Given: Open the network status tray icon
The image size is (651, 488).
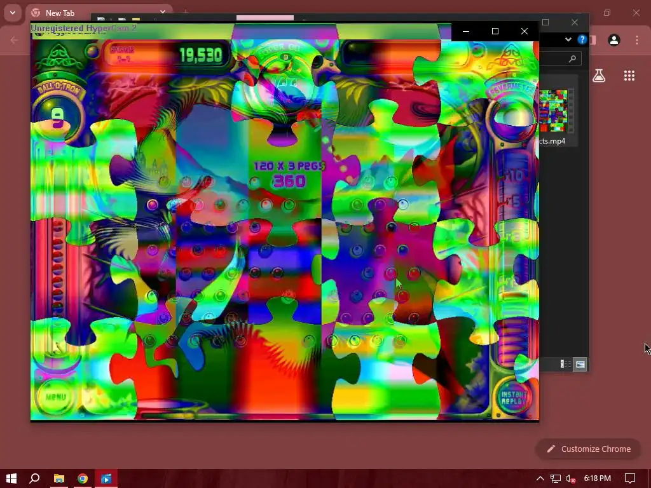Looking at the screenshot, I should click(556, 478).
